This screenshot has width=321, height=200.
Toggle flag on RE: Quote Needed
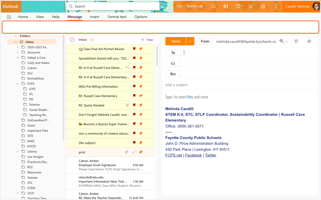coord(135,105)
